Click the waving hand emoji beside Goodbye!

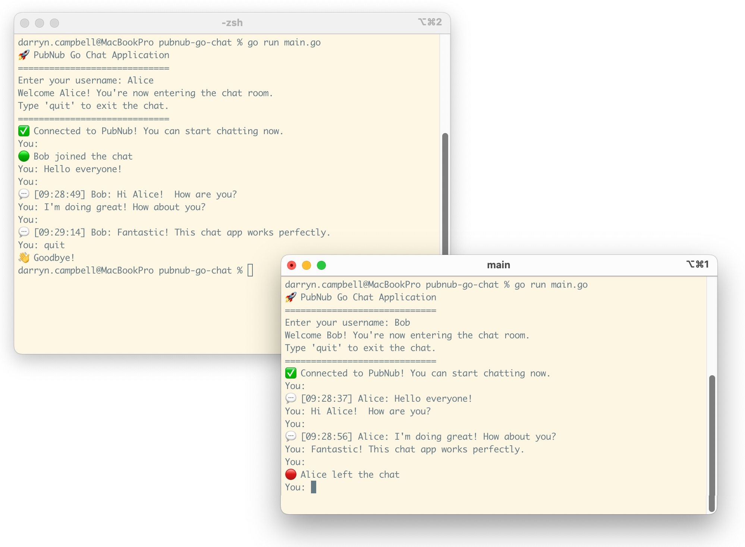coord(24,257)
